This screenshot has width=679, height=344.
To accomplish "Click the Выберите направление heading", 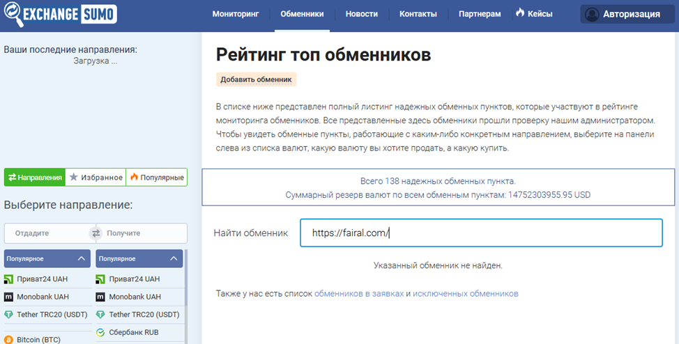I will (68, 205).
